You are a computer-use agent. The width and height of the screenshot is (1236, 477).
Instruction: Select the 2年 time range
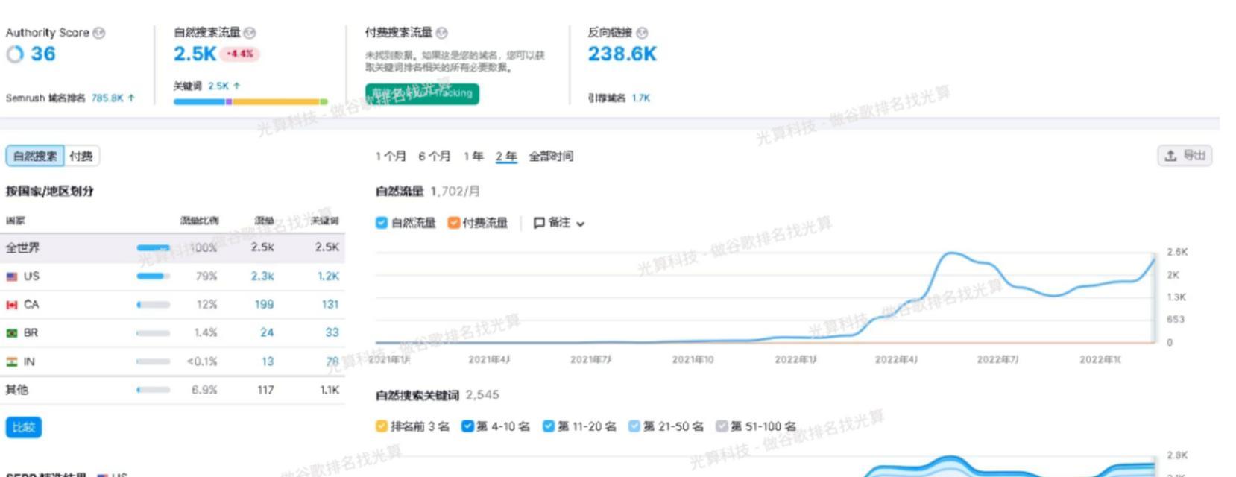pos(506,157)
